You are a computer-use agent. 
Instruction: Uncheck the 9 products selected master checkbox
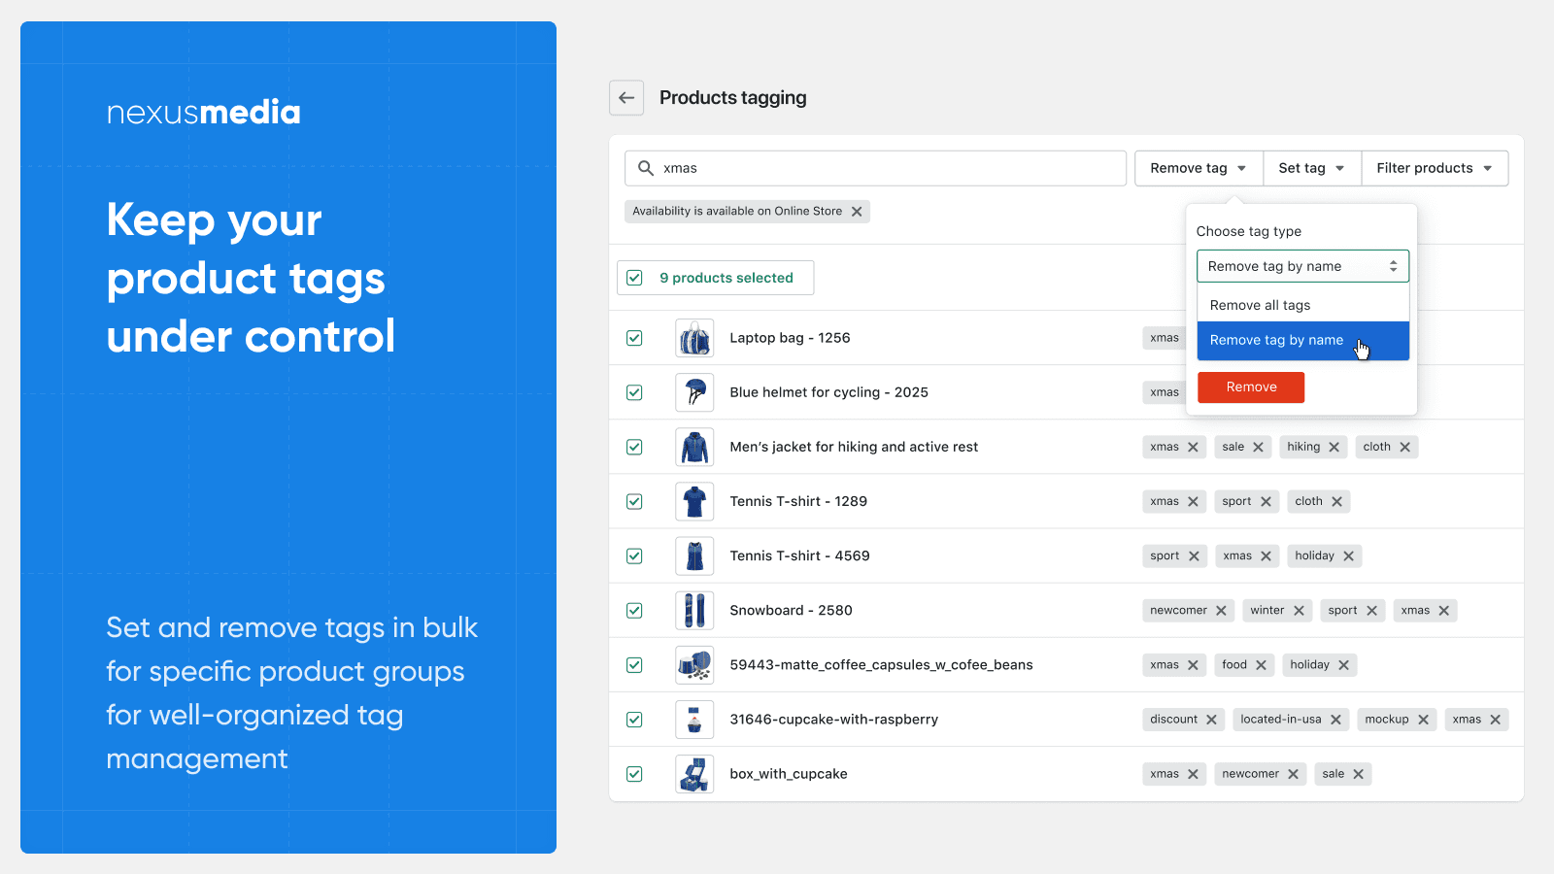point(634,278)
